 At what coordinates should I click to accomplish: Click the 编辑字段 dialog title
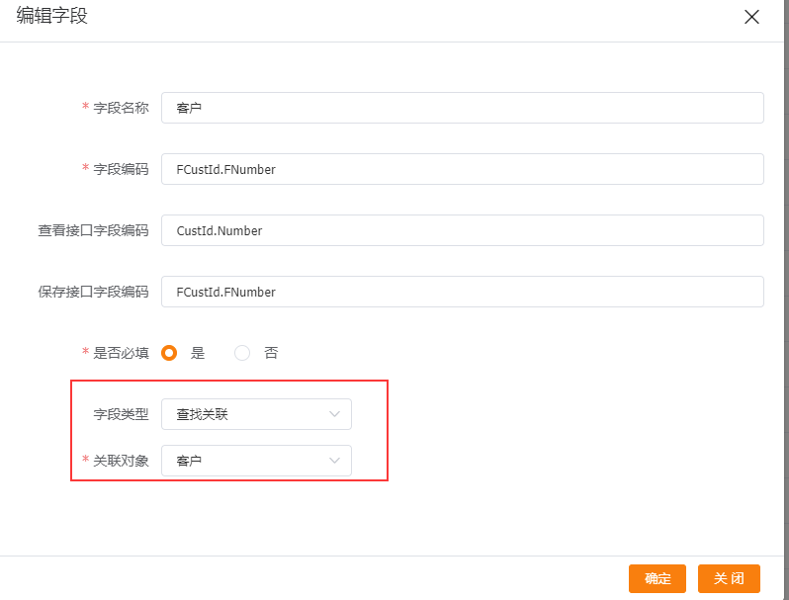click(51, 16)
